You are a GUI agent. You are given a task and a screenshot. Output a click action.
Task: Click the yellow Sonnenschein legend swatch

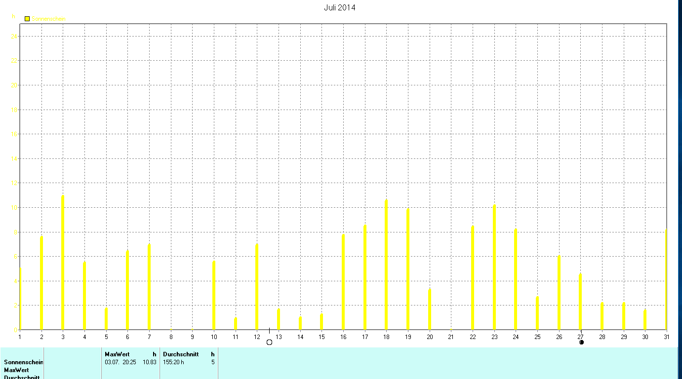pos(27,19)
